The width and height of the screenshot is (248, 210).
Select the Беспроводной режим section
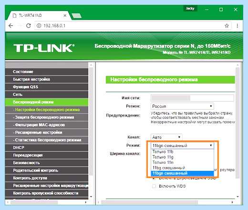[x=47, y=102]
